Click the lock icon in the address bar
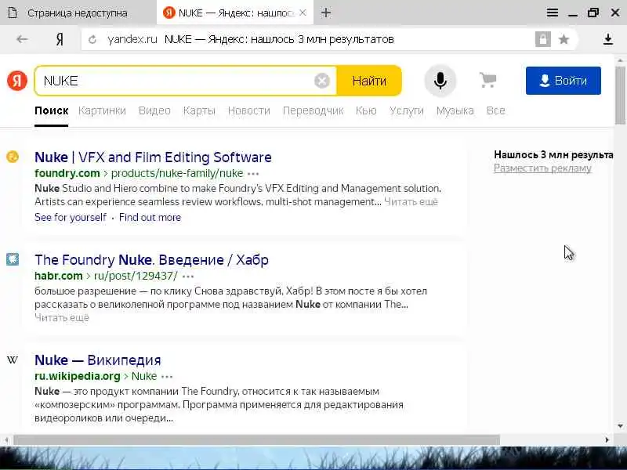627x470 pixels. 542,39
